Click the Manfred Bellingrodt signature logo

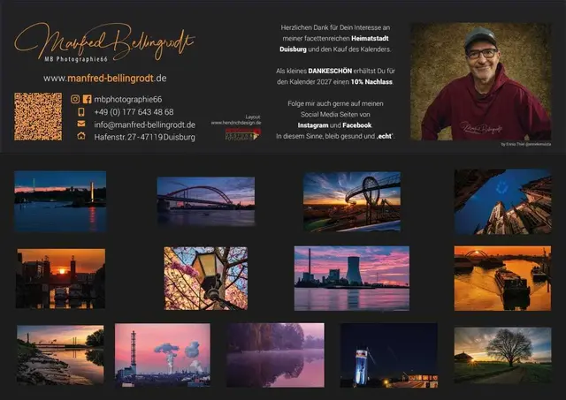tap(104, 41)
